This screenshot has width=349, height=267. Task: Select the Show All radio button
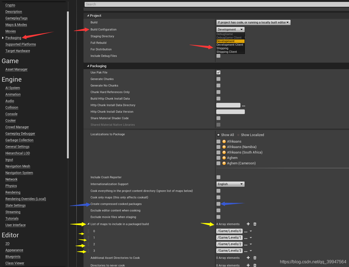coord(218,135)
